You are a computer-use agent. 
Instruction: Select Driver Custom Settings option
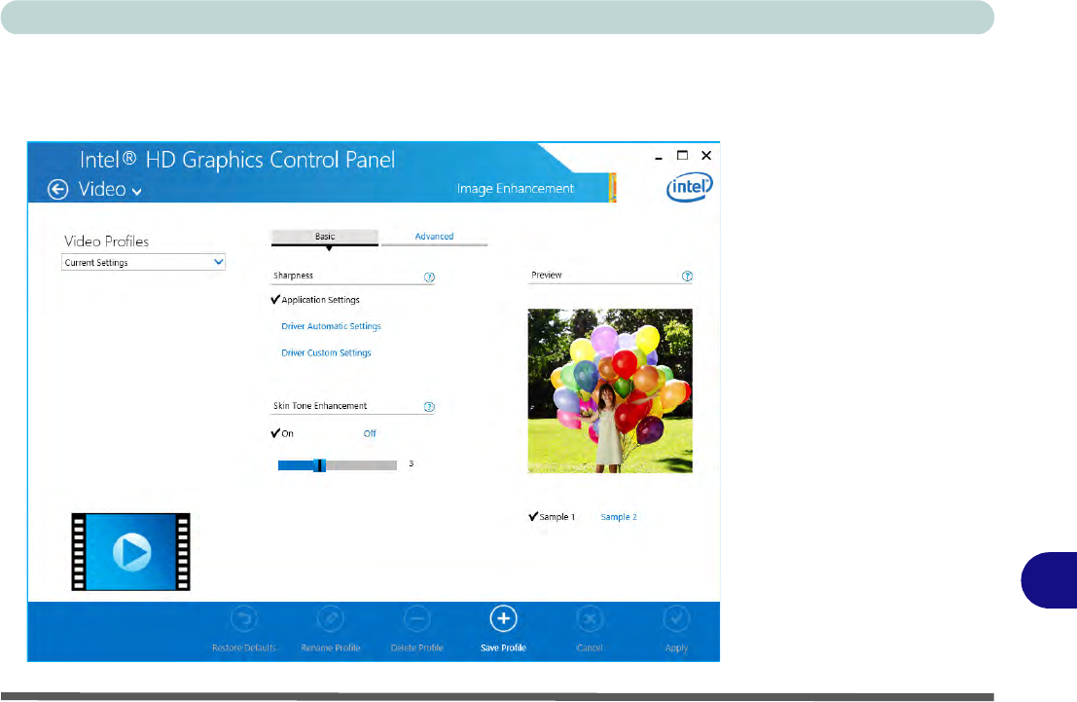point(326,352)
